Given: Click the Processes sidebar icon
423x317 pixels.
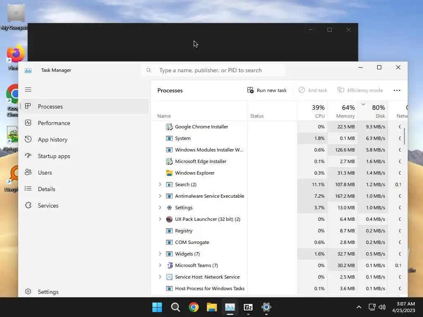Looking at the screenshot, I should click(x=28, y=106).
